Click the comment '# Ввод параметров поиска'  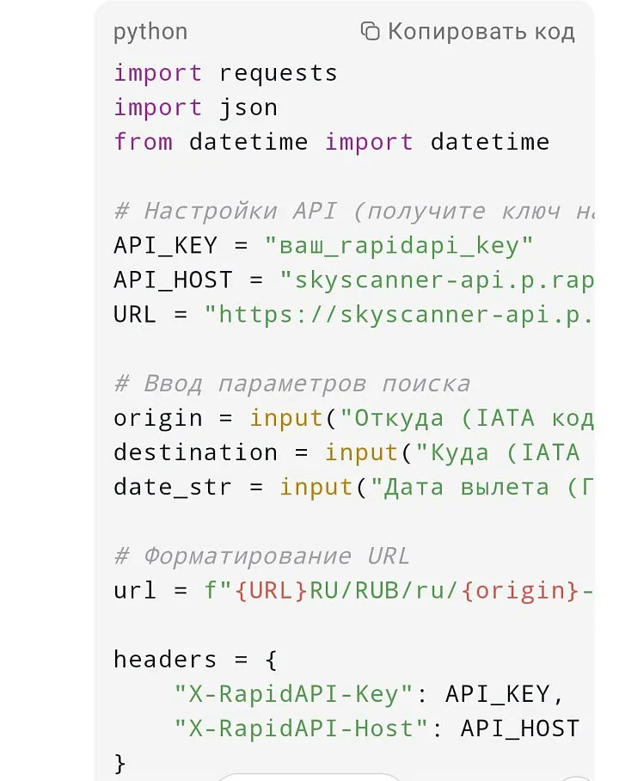coord(291,384)
